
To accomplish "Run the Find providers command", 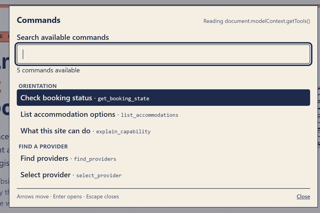I will coord(163,158).
